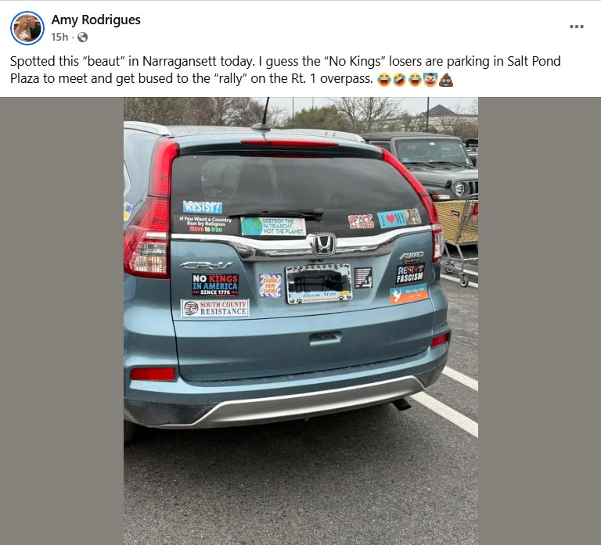
Task: Click the South County Resistance sticker
Action: coord(215,308)
